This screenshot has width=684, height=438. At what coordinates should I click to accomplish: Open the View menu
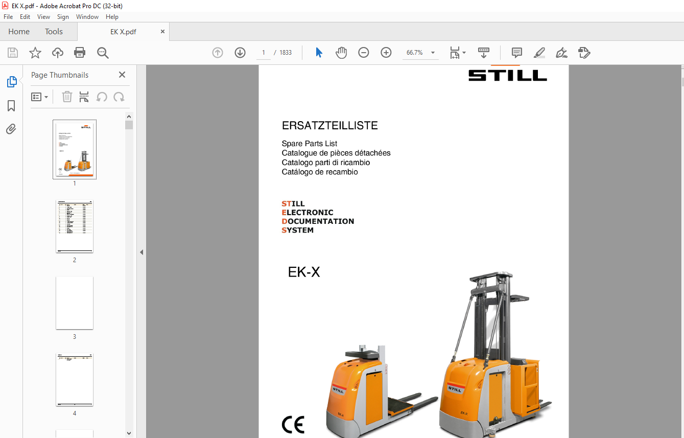(x=43, y=17)
